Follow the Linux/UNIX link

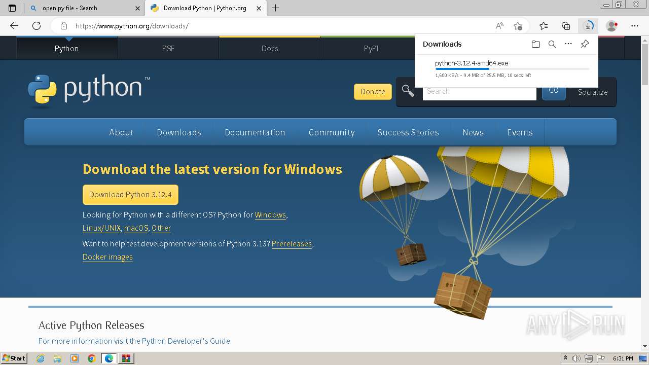click(x=102, y=228)
